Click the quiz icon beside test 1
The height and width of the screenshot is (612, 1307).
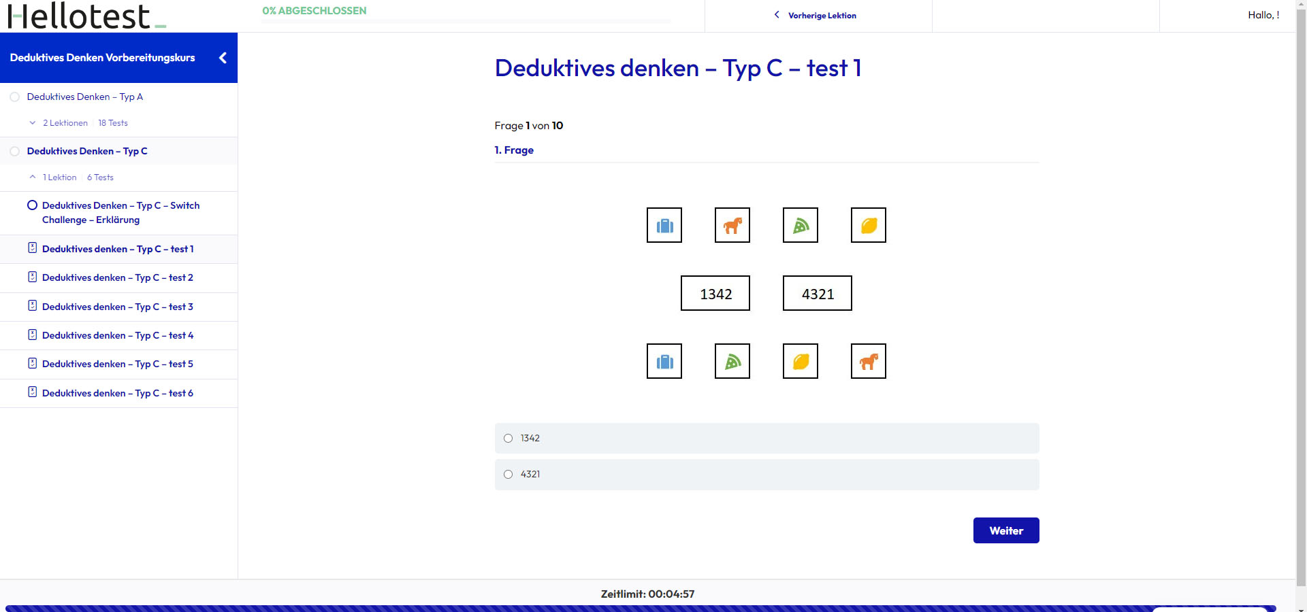point(32,248)
